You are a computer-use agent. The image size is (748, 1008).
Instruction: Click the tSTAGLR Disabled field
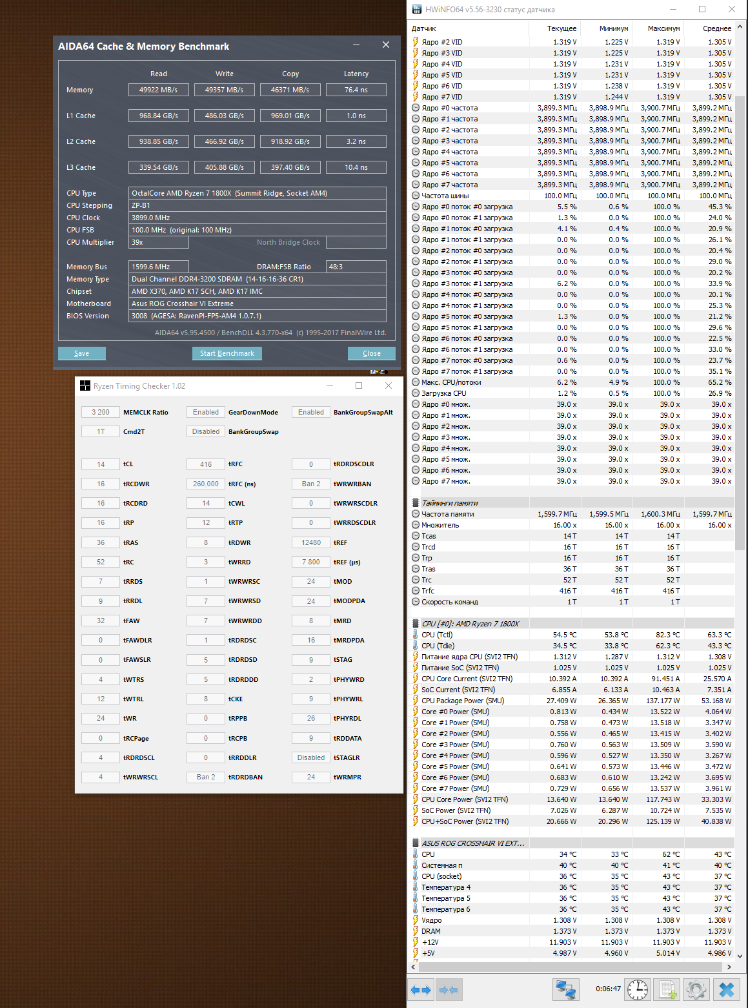311,757
